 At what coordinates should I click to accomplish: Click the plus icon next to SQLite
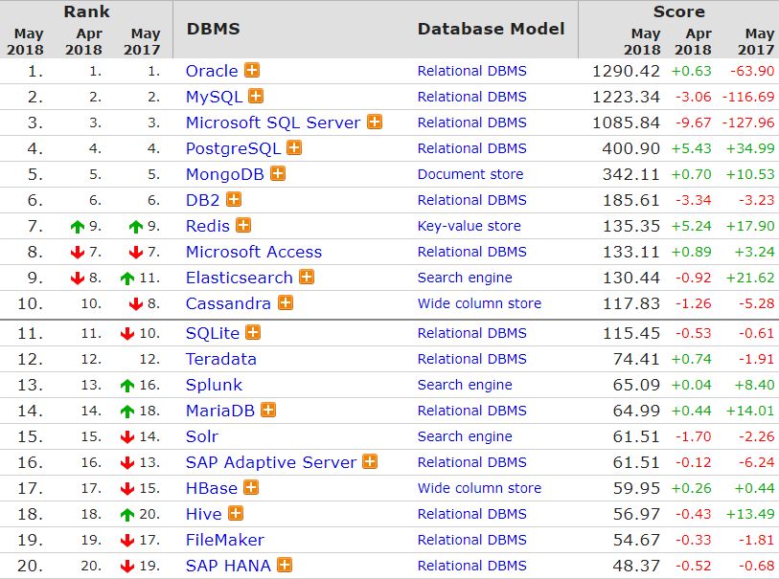click(x=253, y=333)
